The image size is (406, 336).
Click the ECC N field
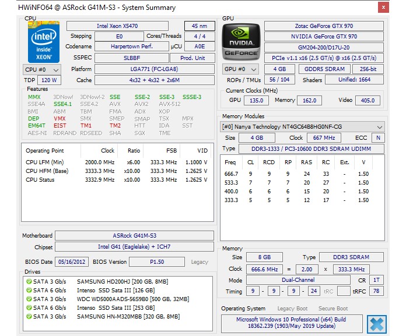[379, 138]
